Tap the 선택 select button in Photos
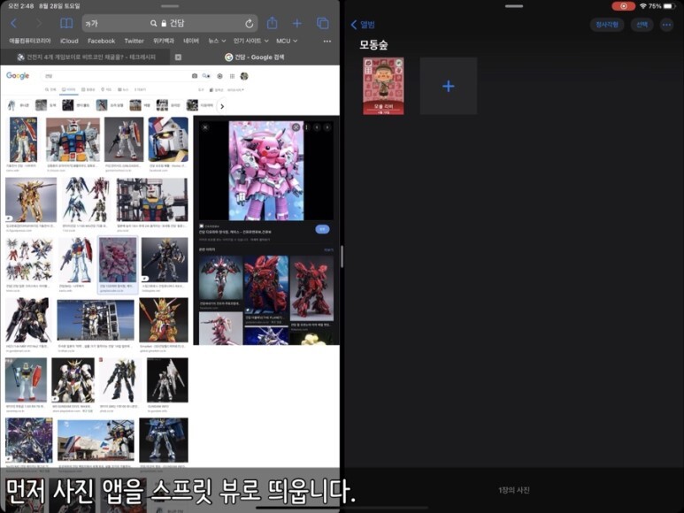The height and width of the screenshot is (513, 684). pyautogui.click(x=642, y=25)
